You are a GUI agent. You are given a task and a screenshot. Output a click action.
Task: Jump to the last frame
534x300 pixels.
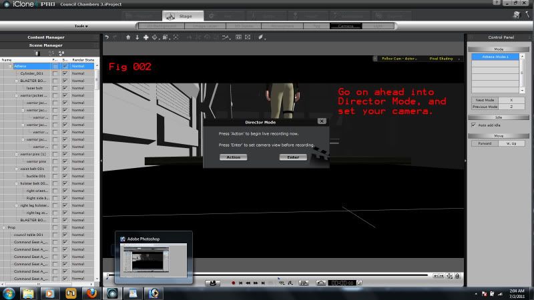pyautogui.click(x=263, y=283)
